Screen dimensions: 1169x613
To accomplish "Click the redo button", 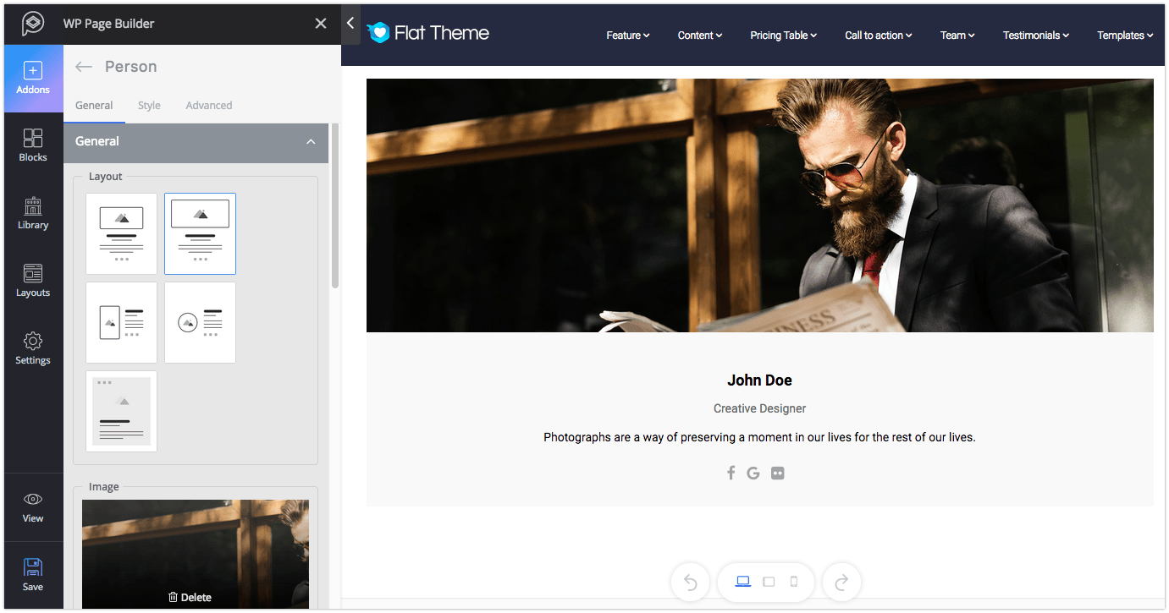I will coord(841,583).
